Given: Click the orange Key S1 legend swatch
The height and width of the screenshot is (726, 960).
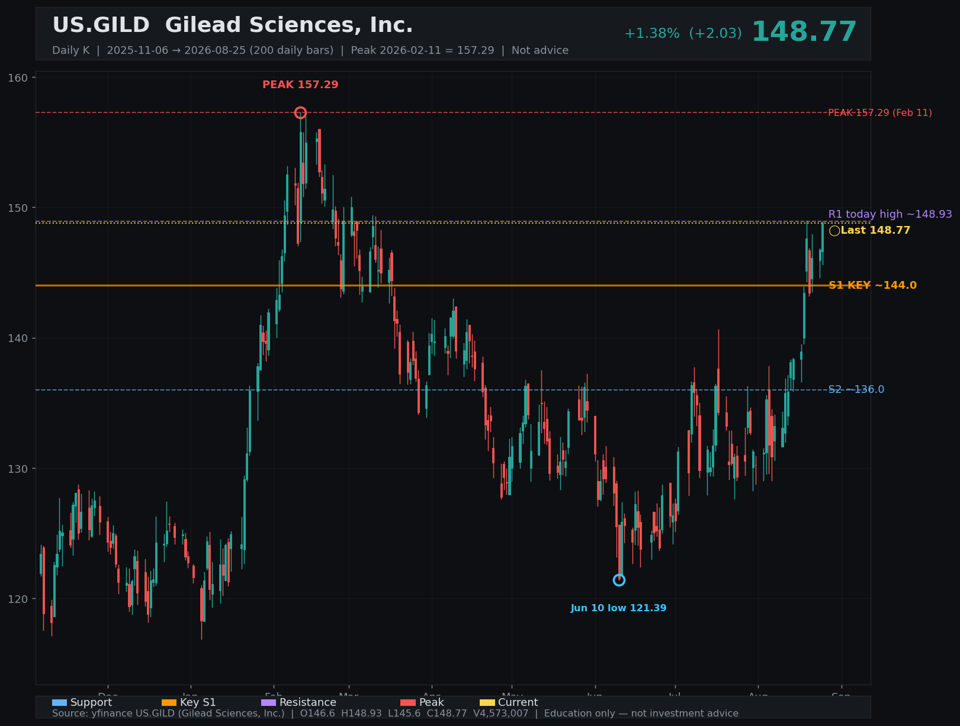Looking at the screenshot, I should 169,702.
